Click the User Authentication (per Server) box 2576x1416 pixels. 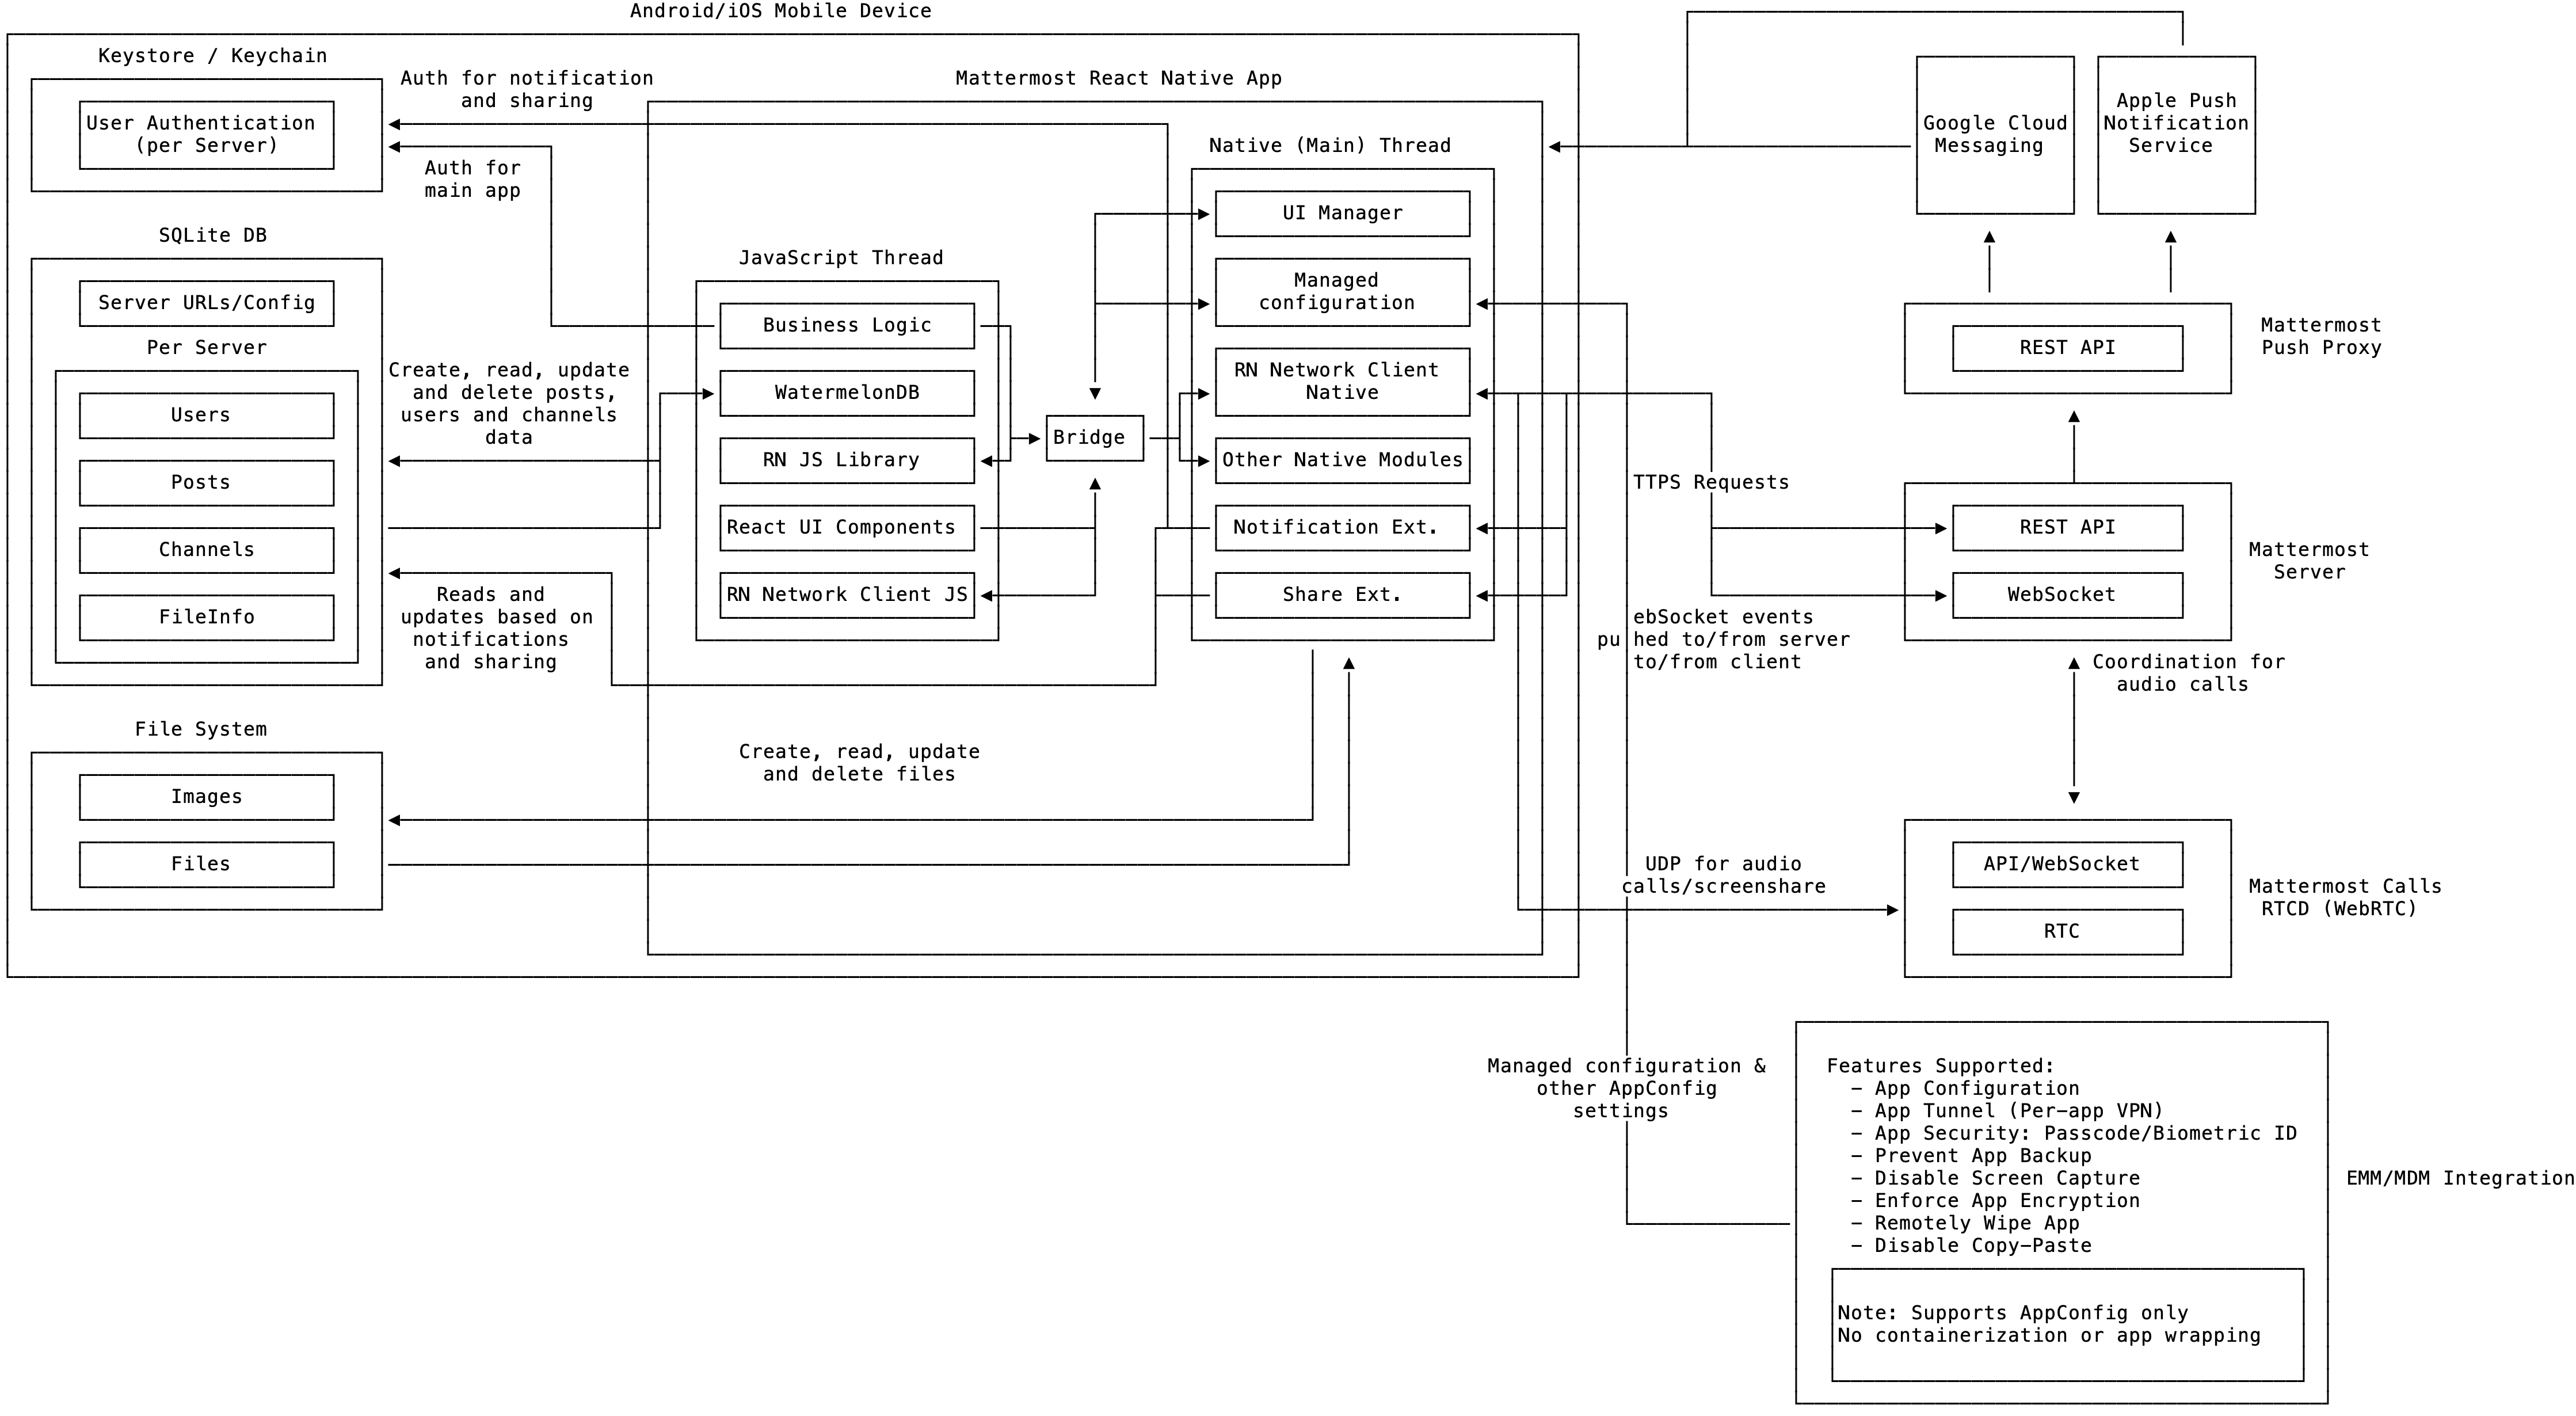click(x=206, y=135)
